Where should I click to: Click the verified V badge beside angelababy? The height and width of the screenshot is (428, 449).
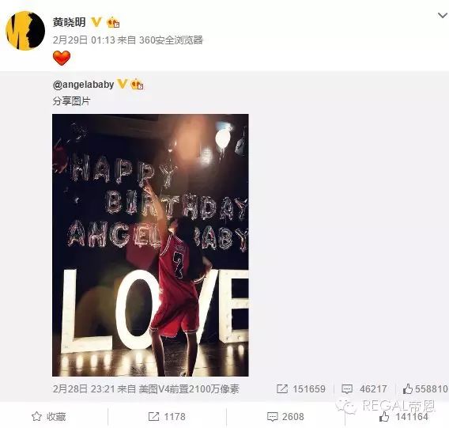(x=123, y=84)
